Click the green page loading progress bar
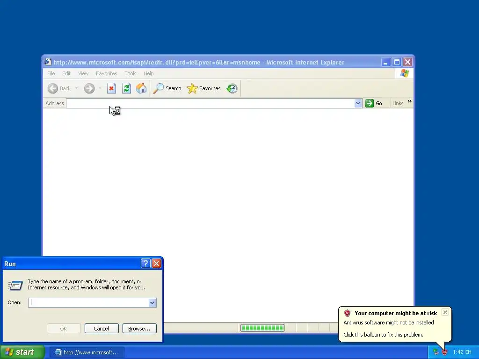This screenshot has height=359, width=479. point(262,328)
